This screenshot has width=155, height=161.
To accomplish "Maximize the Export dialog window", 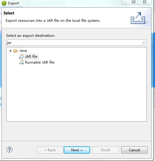I will [134, 2].
